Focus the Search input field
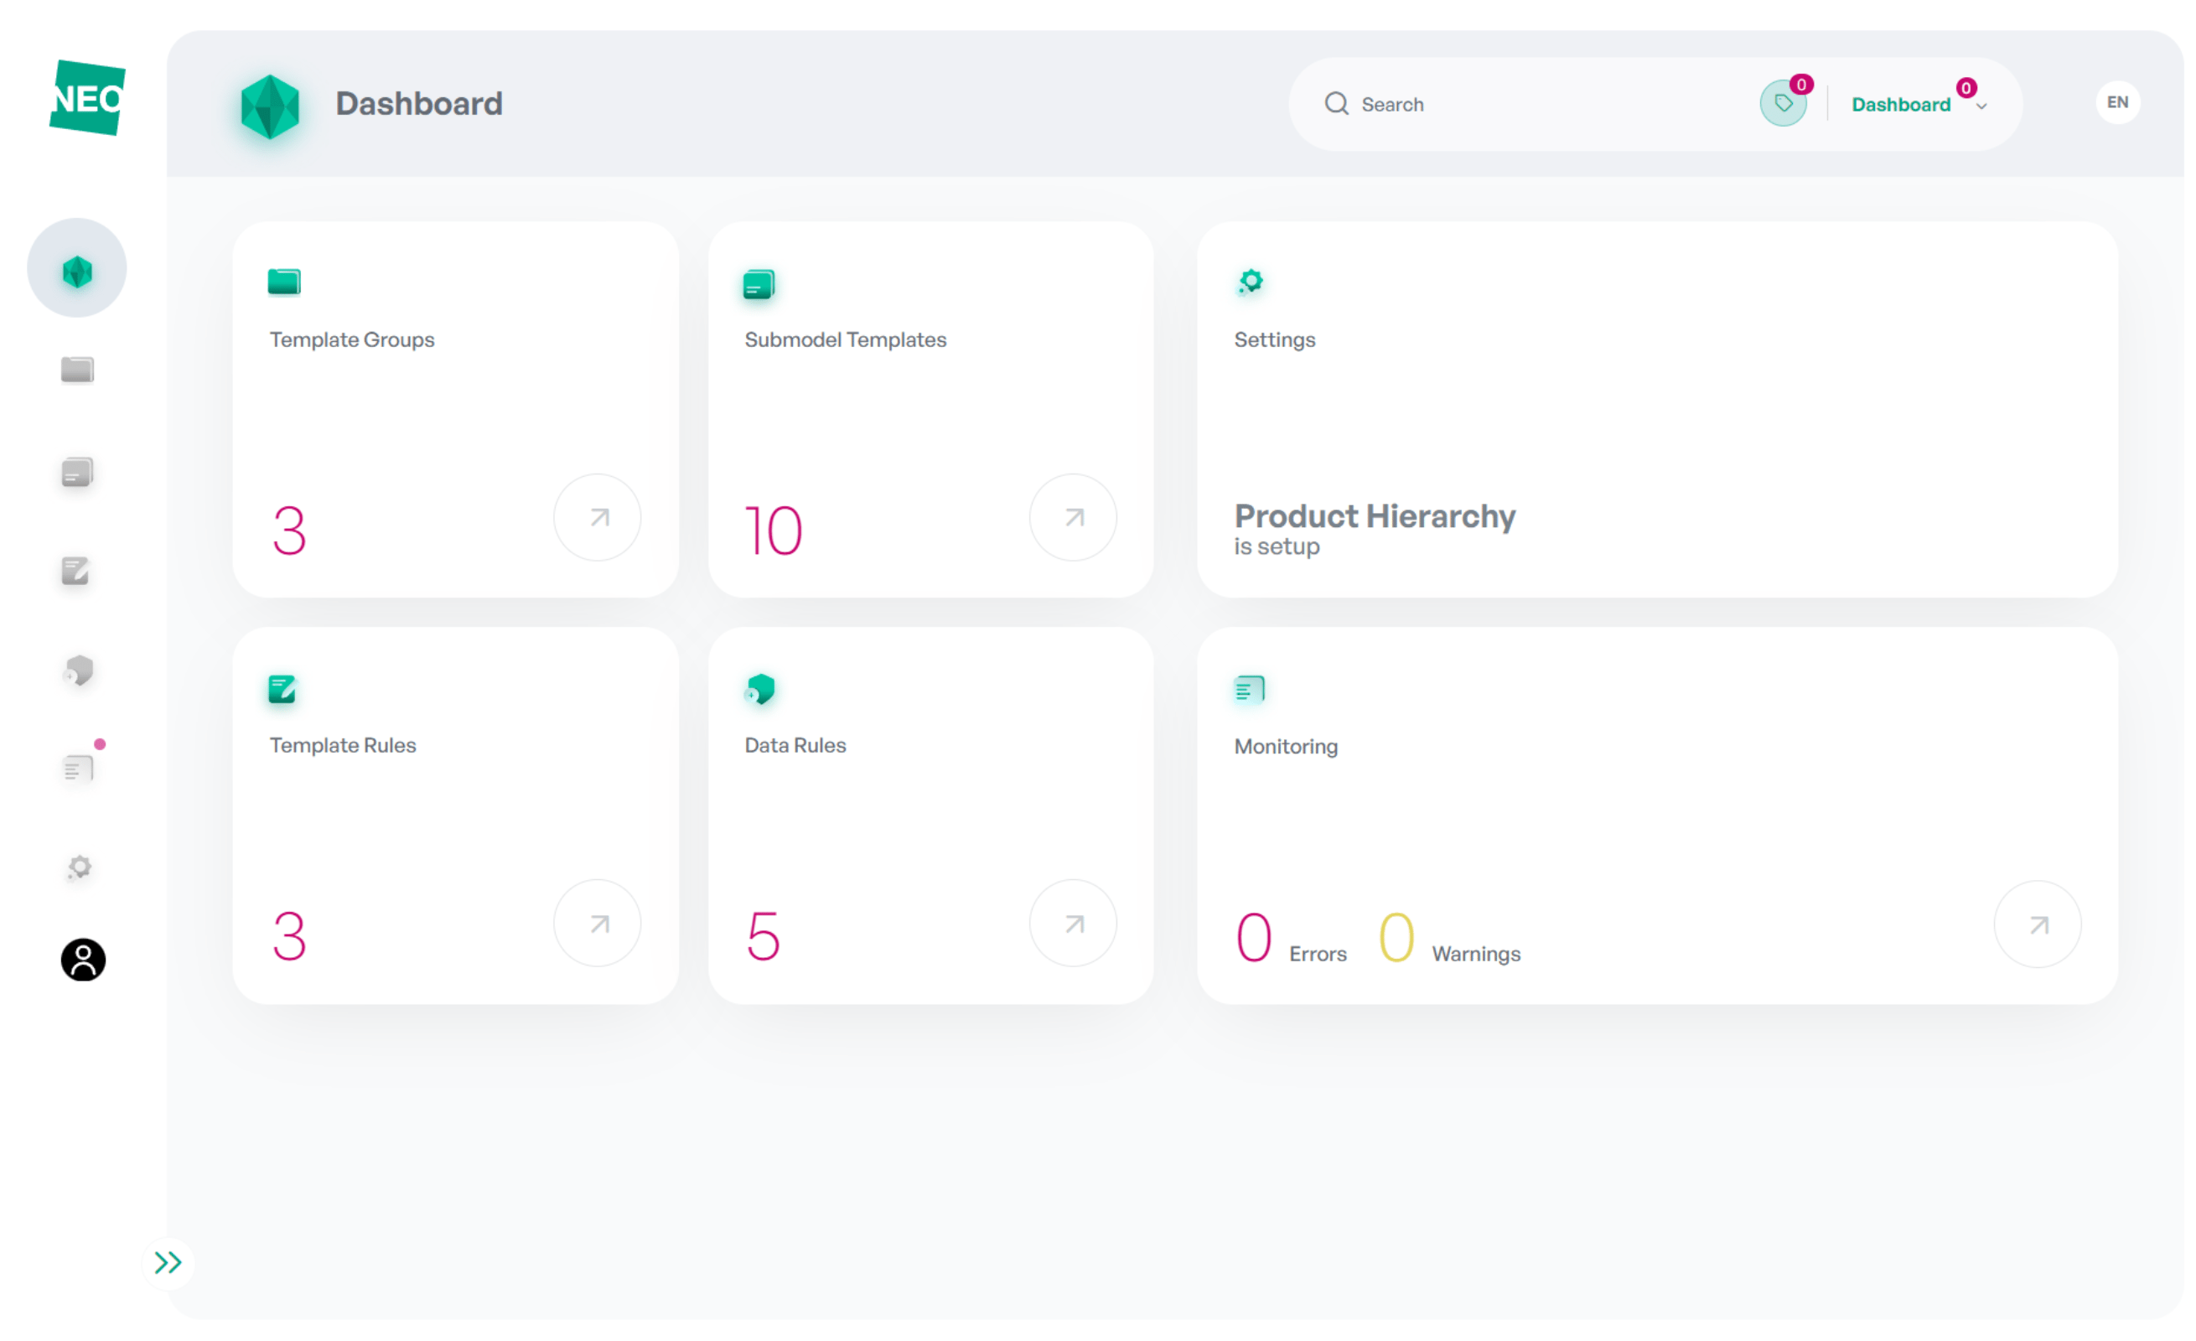The width and height of the screenshot is (2196, 1341). (1551, 104)
